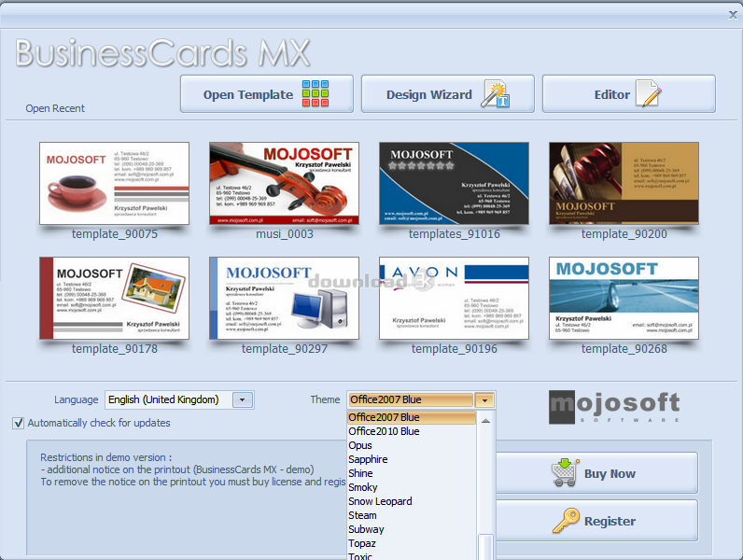Image resolution: width=743 pixels, height=560 pixels.
Task: Choose the Opus theme
Action: pos(412,445)
